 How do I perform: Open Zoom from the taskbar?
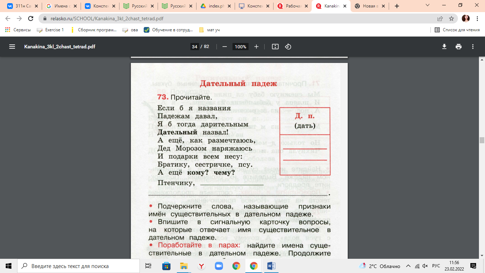point(219,266)
